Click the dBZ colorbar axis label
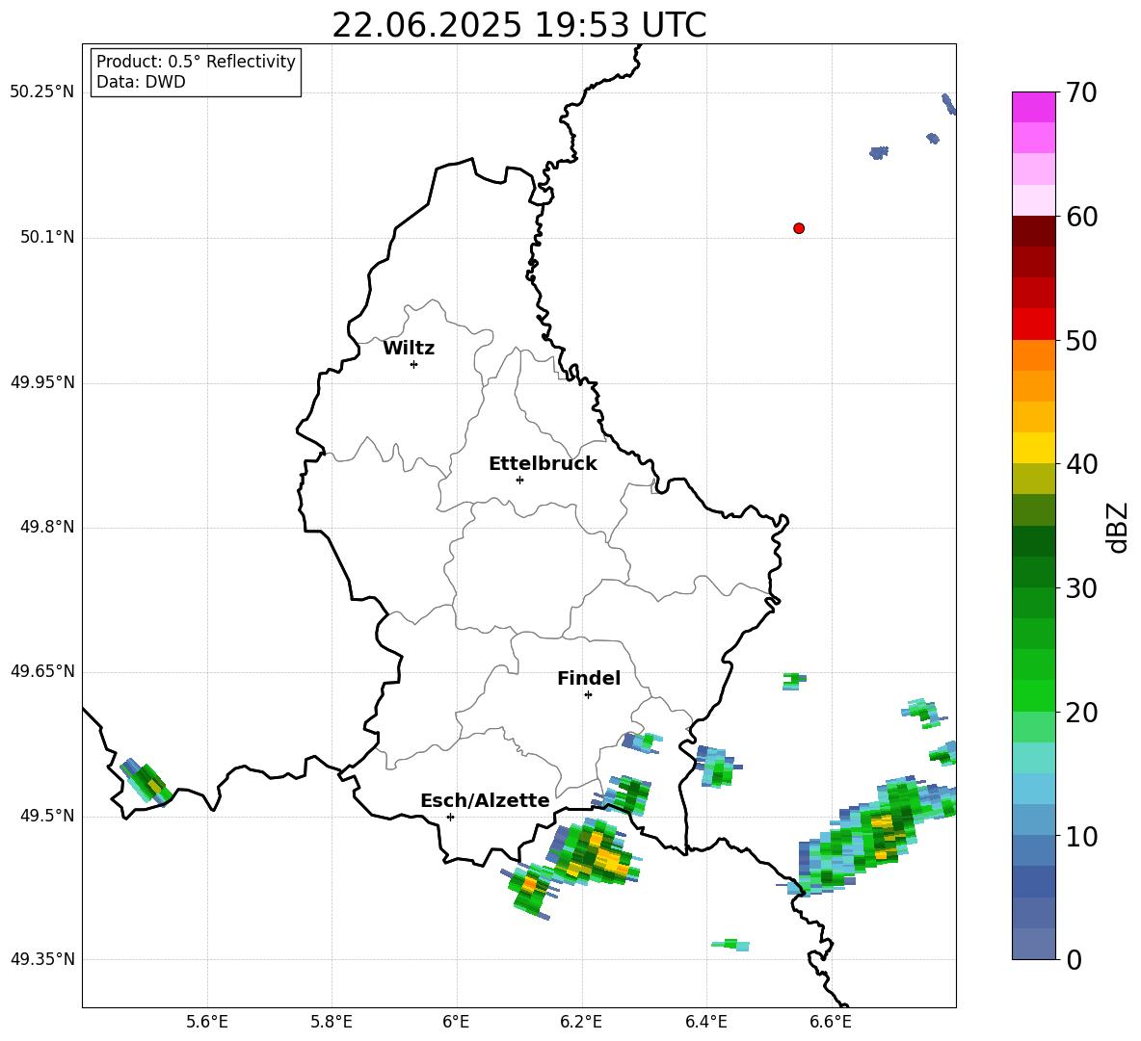1141x1041 pixels. click(1119, 527)
